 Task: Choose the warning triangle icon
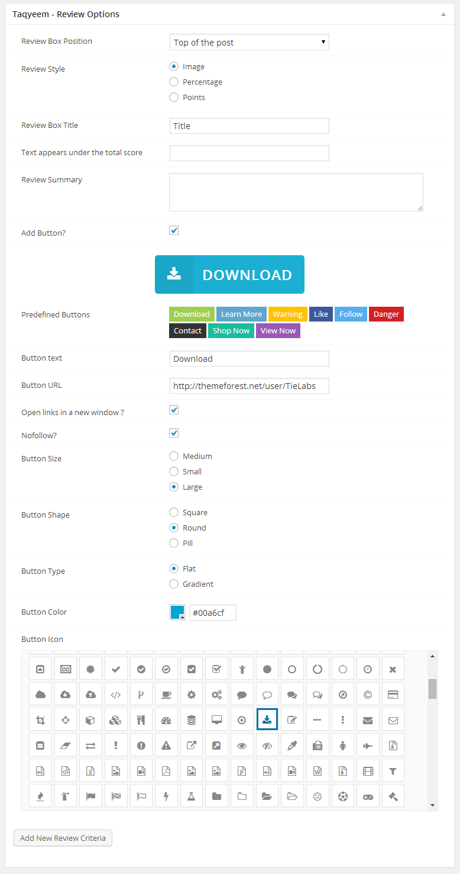166,746
